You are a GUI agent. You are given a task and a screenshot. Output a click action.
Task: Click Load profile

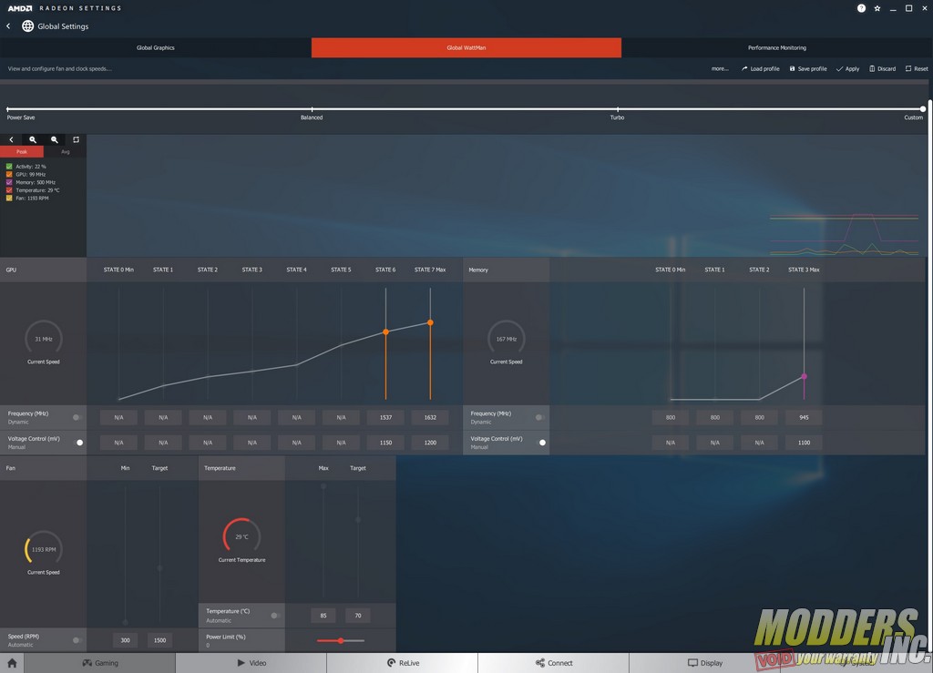760,68
